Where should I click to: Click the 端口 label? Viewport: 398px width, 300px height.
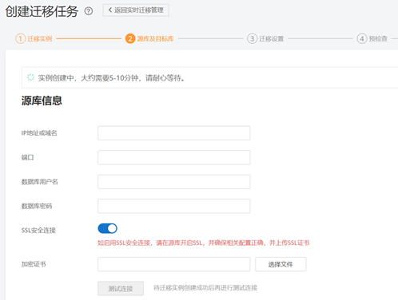tap(27, 157)
